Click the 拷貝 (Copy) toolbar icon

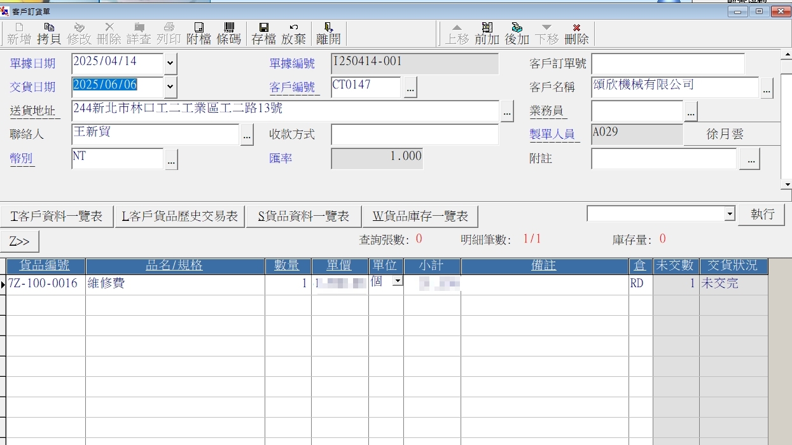49,33
